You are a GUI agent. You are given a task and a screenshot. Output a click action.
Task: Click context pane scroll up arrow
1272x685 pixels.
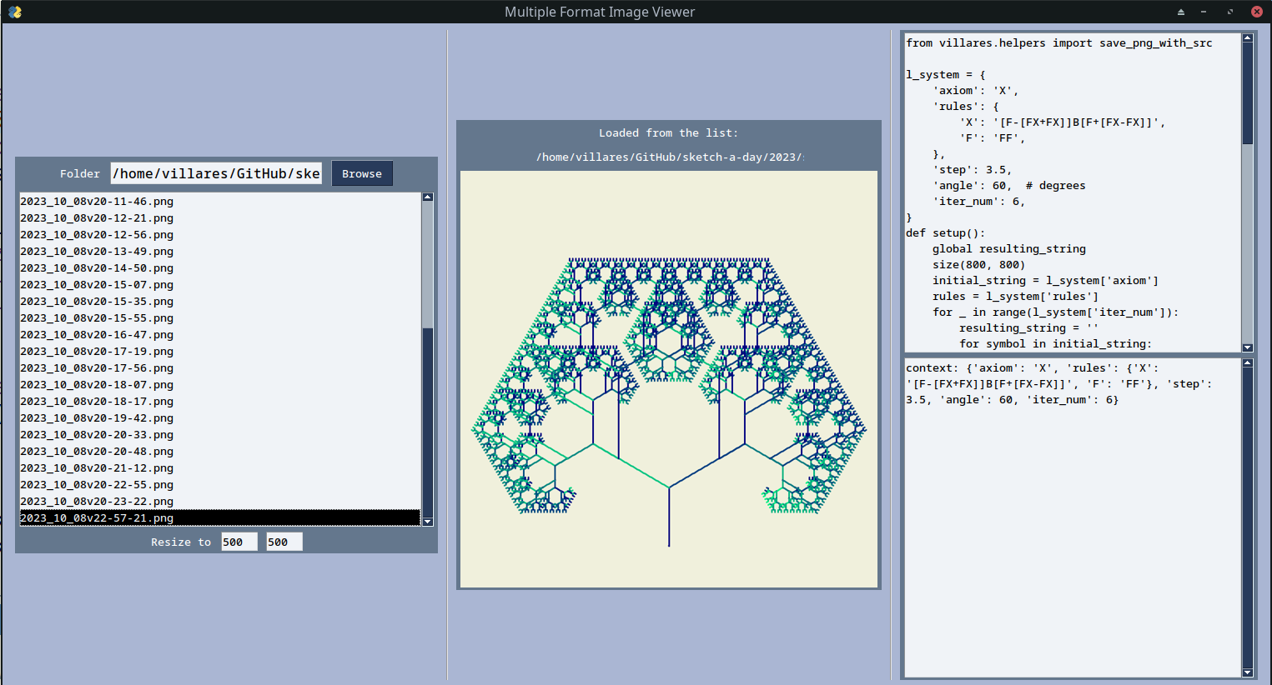point(1248,363)
